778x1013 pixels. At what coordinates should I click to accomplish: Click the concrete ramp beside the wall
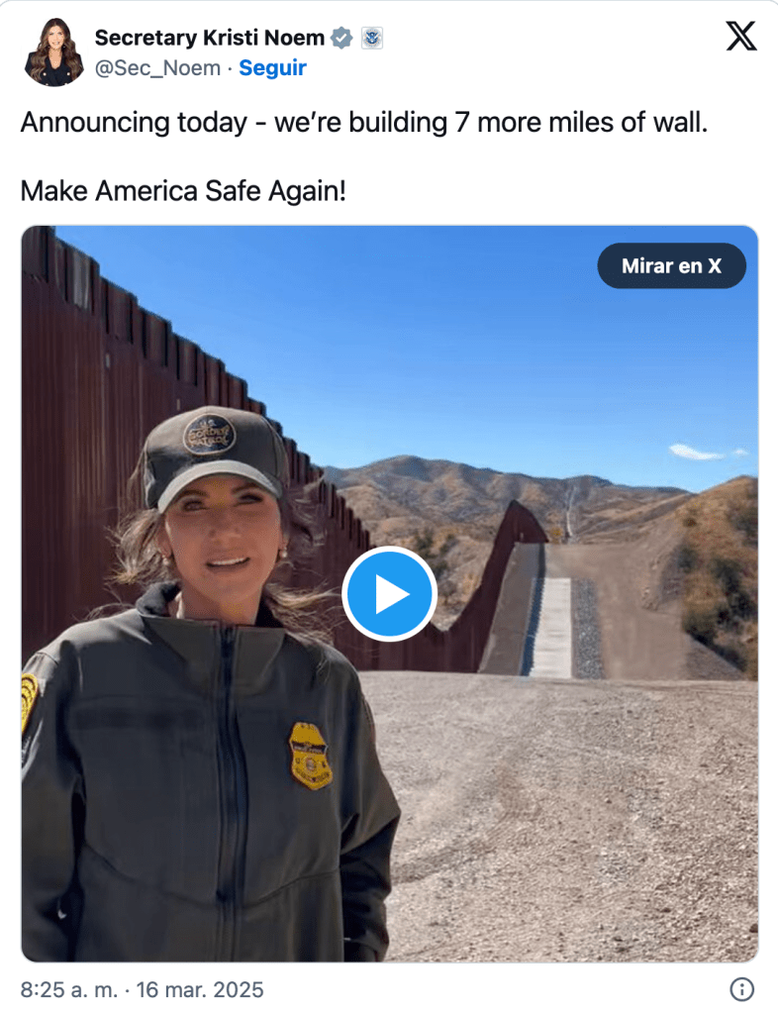[x=550, y=627]
